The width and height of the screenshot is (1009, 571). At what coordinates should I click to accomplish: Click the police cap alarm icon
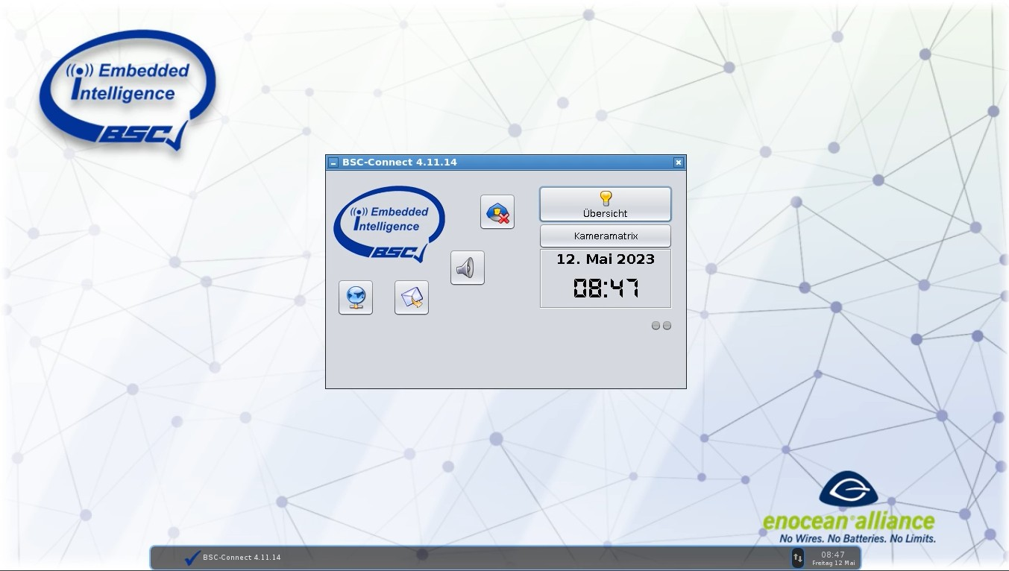click(x=497, y=212)
